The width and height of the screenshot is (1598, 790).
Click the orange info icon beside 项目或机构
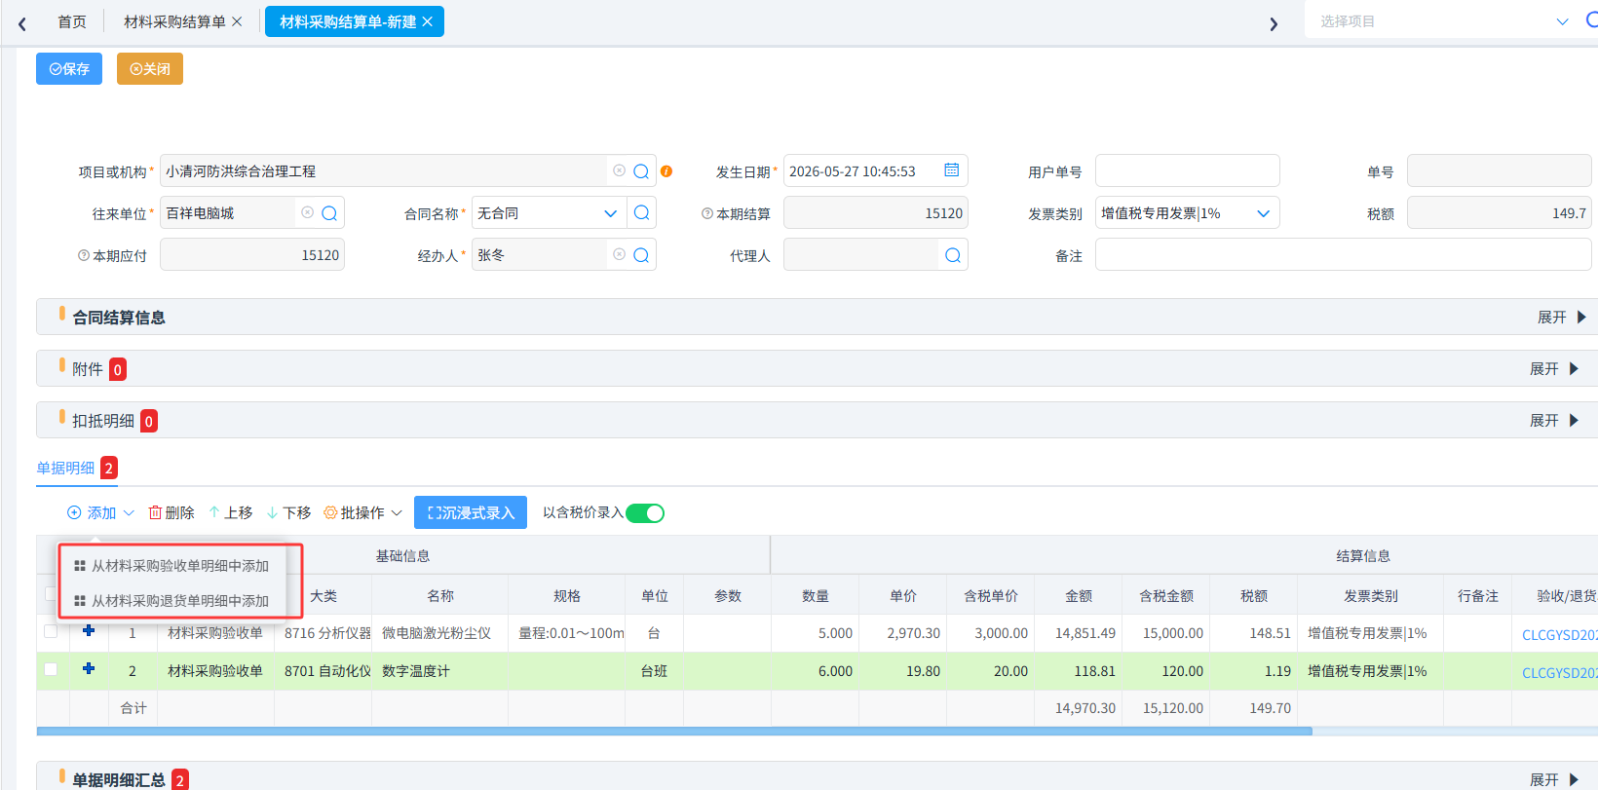pos(666,171)
